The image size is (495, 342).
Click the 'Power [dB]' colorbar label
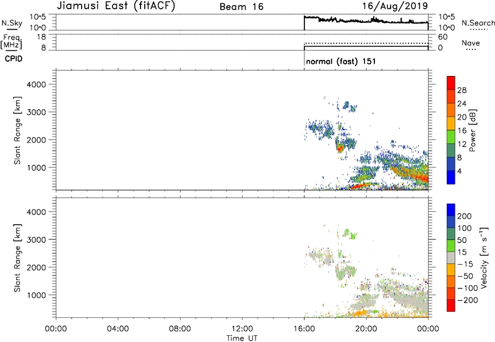[x=473, y=130]
